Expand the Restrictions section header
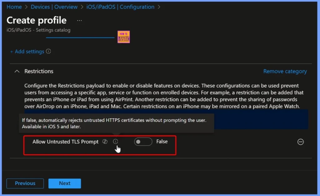This screenshot has height=196, width=320. pyautogui.click(x=39, y=71)
